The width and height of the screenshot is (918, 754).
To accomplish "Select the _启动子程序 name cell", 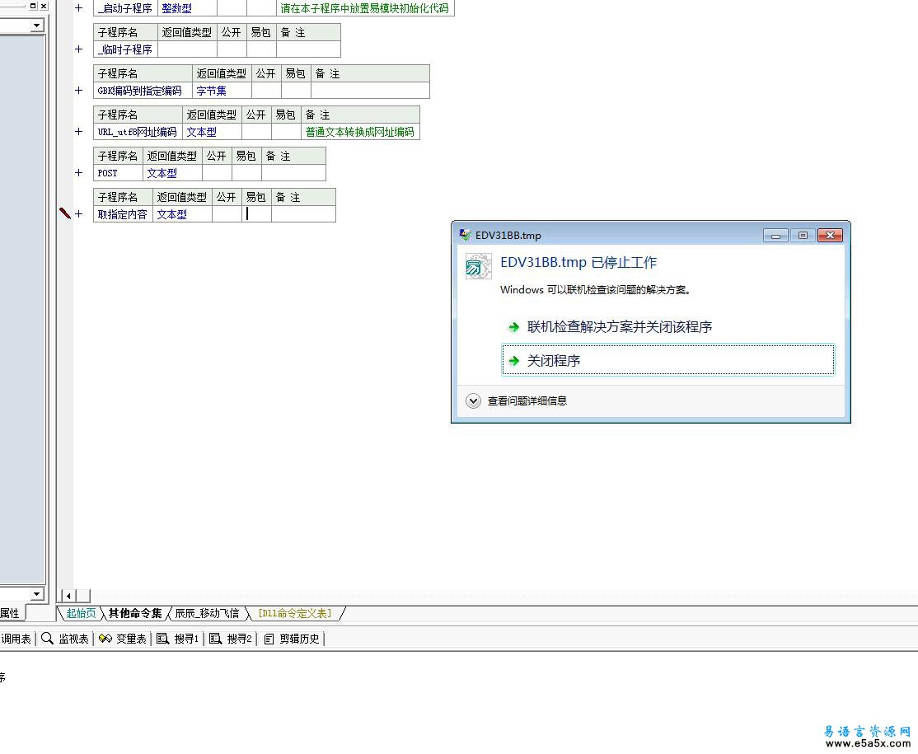I will [125, 8].
